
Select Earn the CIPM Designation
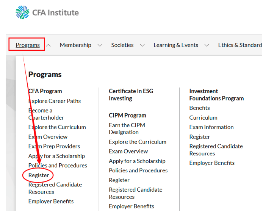point(127,129)
